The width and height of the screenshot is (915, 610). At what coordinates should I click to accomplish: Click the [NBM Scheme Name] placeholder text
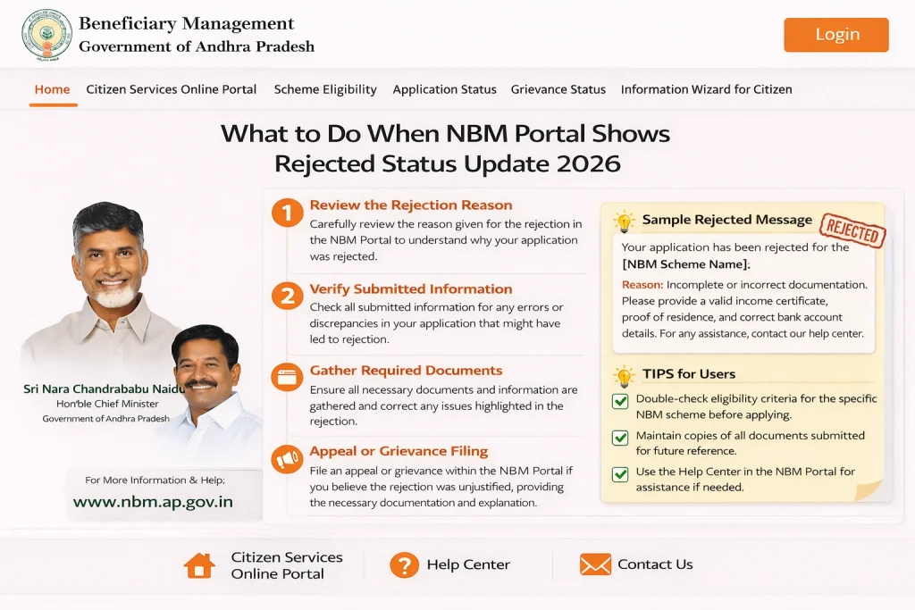coord(685,263)
